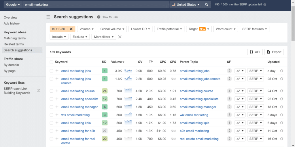Open the Exclude filter dropdown
Image resolution: width=295 pixels, height=147 pixels.
80,37
